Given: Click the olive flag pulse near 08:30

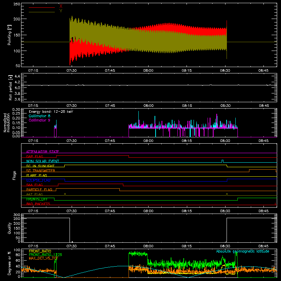Looking at the screenshot, I should point(227,195).
